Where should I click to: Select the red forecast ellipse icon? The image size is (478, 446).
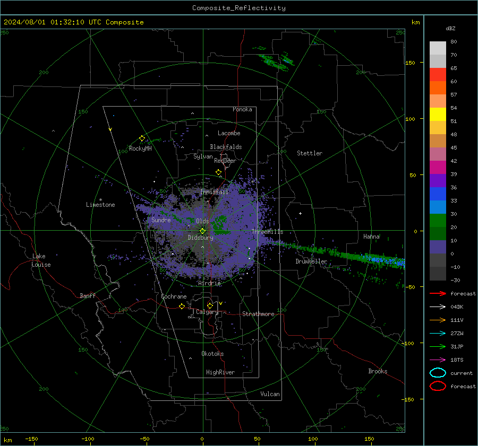point(438,386)
